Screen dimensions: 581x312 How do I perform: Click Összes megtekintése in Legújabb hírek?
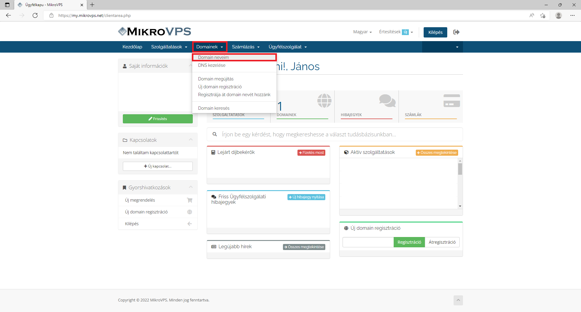click(x=304, y=247)
